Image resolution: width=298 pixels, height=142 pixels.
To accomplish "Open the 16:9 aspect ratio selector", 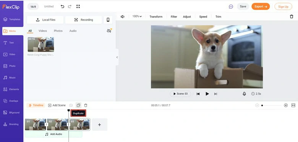I will point(33,7).
